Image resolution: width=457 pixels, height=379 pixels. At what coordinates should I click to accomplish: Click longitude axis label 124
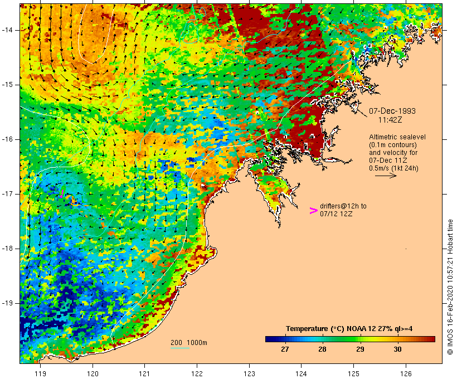[301, 374]
